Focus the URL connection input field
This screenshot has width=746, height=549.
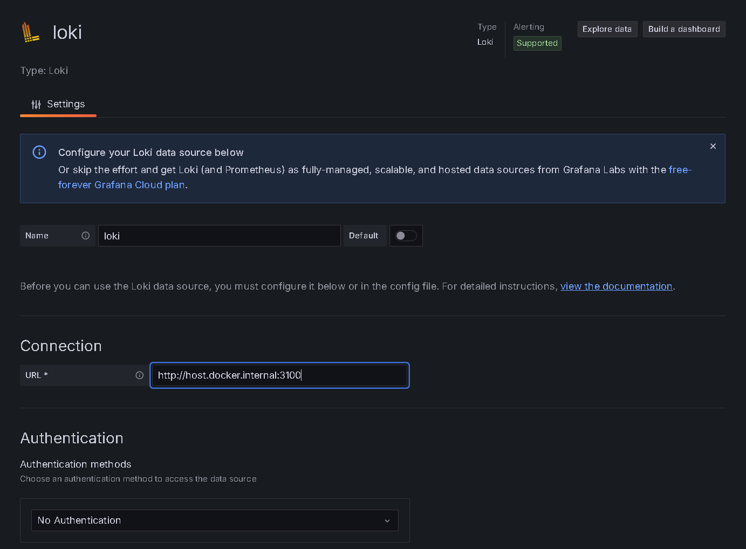pyautogui.click(x=279, y=375)
